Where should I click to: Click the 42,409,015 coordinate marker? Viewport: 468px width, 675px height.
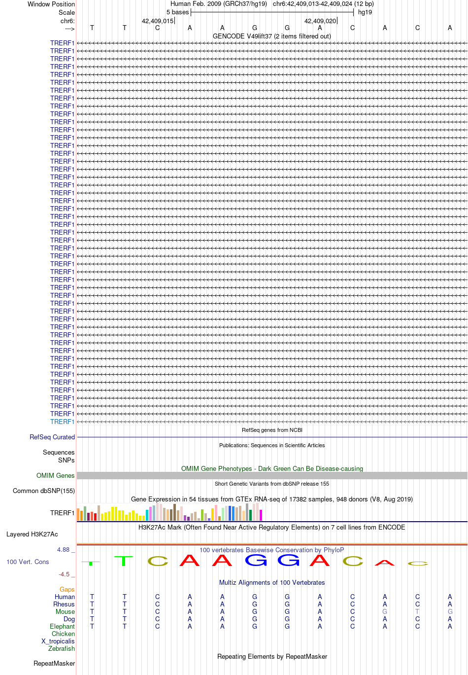click(158, 21)
